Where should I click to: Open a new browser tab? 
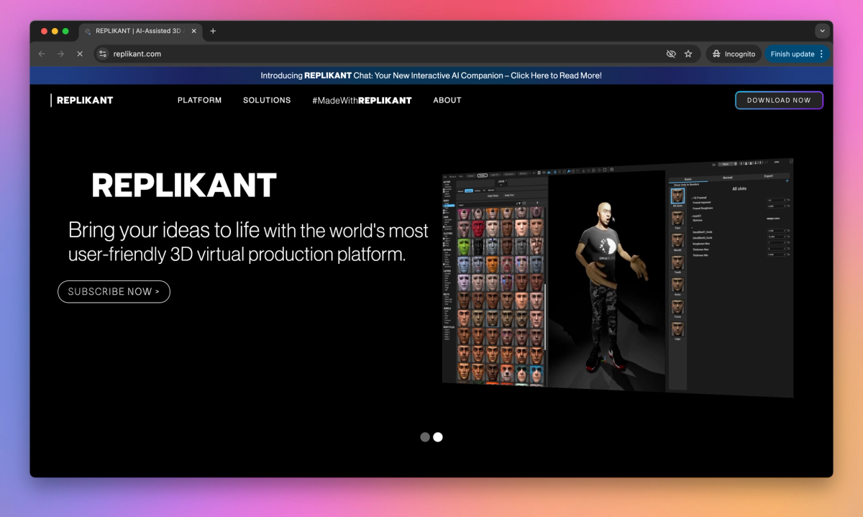(213, 31)
